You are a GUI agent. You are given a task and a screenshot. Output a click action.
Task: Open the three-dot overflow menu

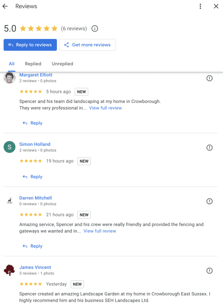200,6
